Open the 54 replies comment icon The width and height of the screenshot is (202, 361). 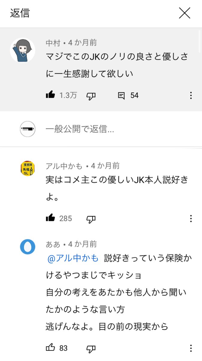121,96
